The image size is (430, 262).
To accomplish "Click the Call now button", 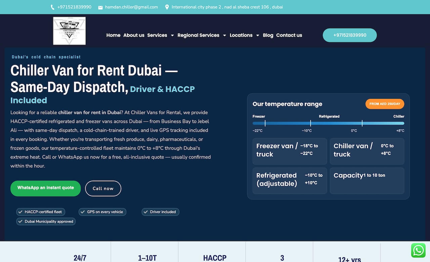I will pos(103,188).
